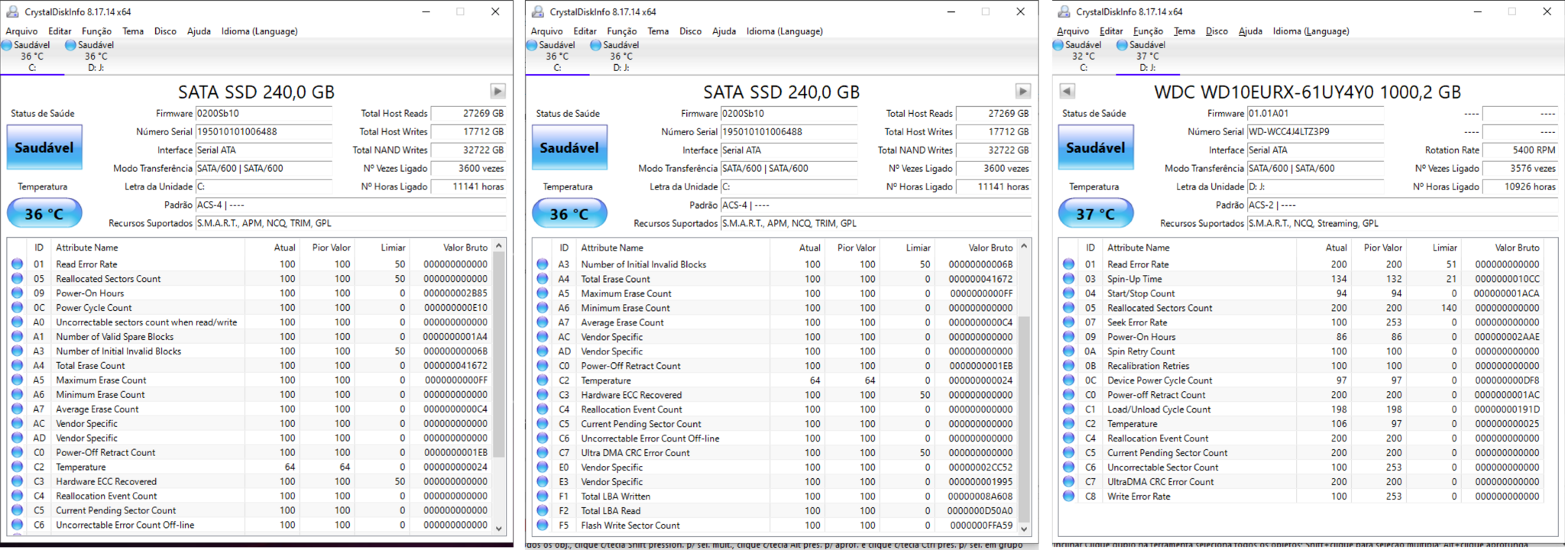Open Idioma (Language) menu in middle window
The image size is (1565, 550).
click(784, 31)
